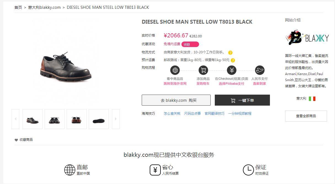Click 去 blakky.com 购买 button
This screenshot has height=184, width=335.
176,100
